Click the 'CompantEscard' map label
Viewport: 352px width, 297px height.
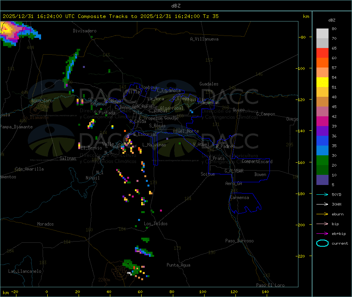257,162
